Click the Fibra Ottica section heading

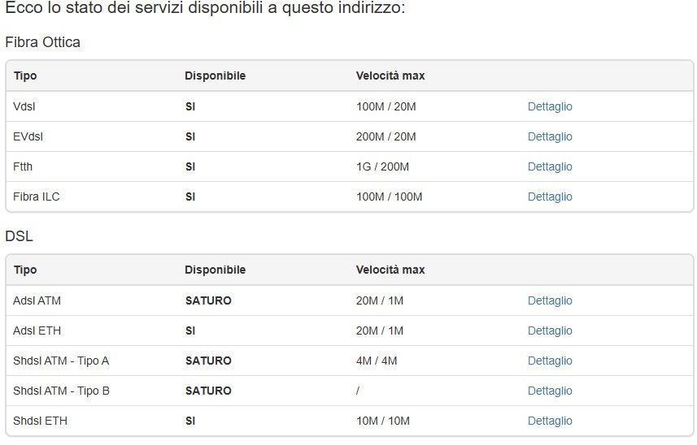[43, 42]
